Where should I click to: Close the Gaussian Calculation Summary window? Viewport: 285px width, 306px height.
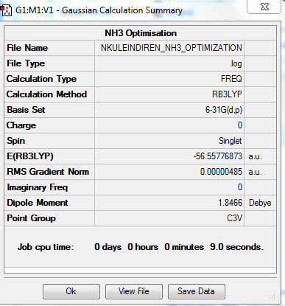[x=264, y=7]
